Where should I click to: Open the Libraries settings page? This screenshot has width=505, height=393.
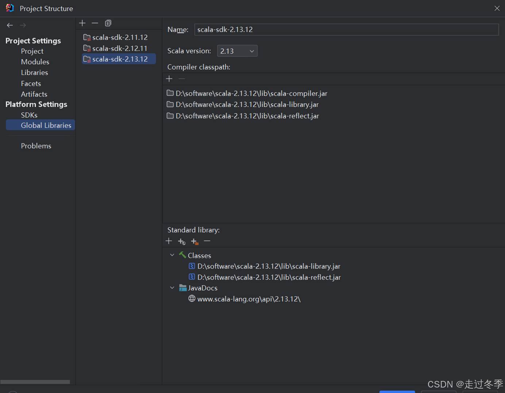pos(35,72)
